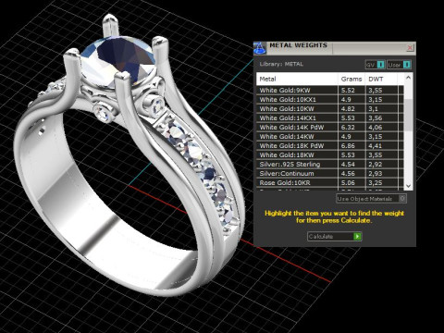Click the 6.86 grams value
The image size is (444, 333).
[x=348, y=146]
